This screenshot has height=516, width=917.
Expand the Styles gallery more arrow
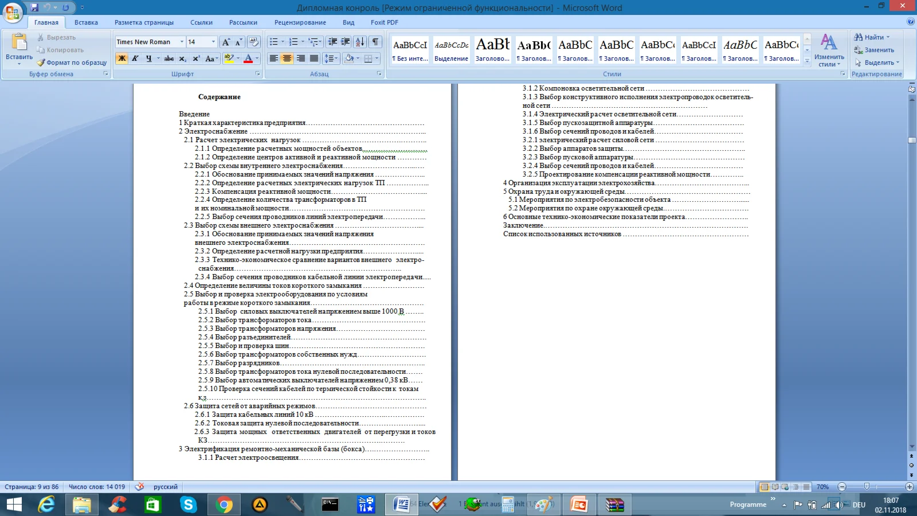click(x=807, y=60)
